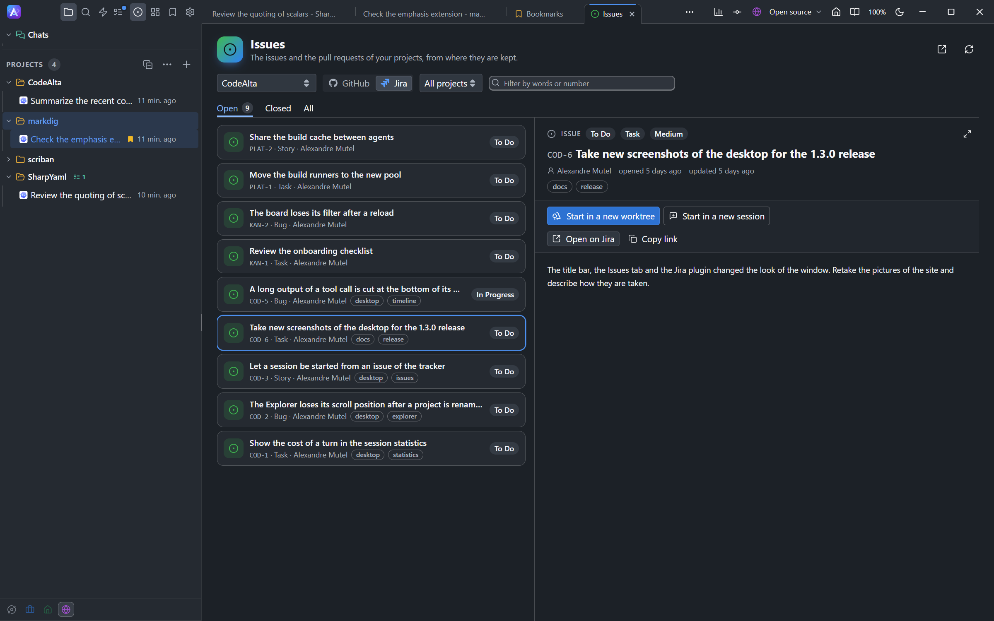Image resolution: width=994 pixels, height=621 pixels.
Task: Open the task list icon with blue dot
Action: tap(119, 12)
